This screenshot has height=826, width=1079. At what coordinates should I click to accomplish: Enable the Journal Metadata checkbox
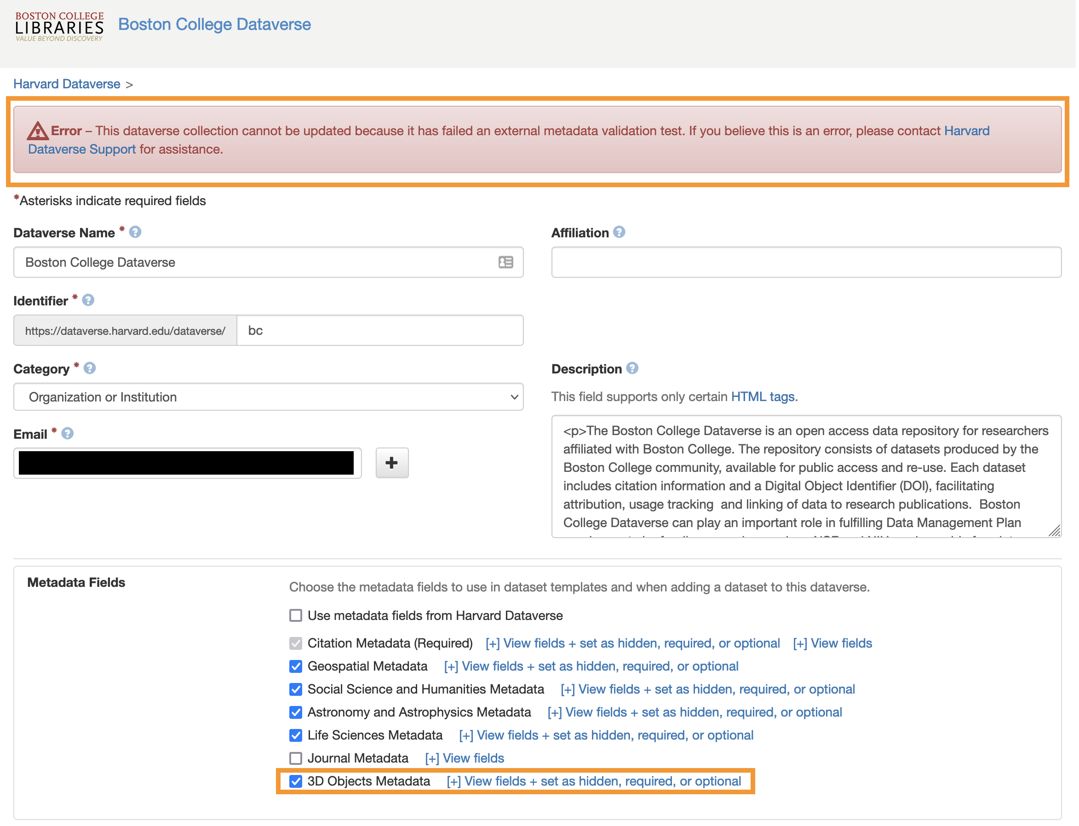click(x=295, y=758)
